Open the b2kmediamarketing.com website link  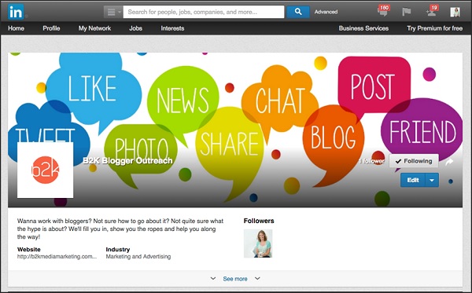[57, 257]
